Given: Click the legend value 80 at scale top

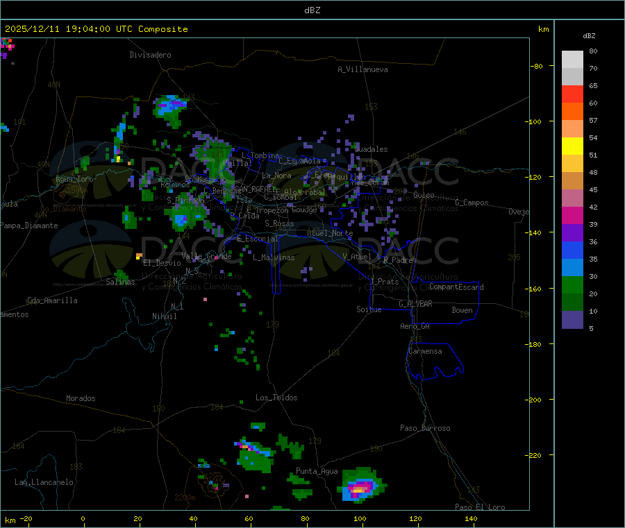Looking at the screenshot, I should click(593, 51).
